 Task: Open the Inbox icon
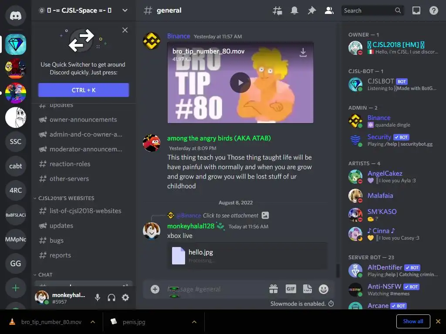416,10
